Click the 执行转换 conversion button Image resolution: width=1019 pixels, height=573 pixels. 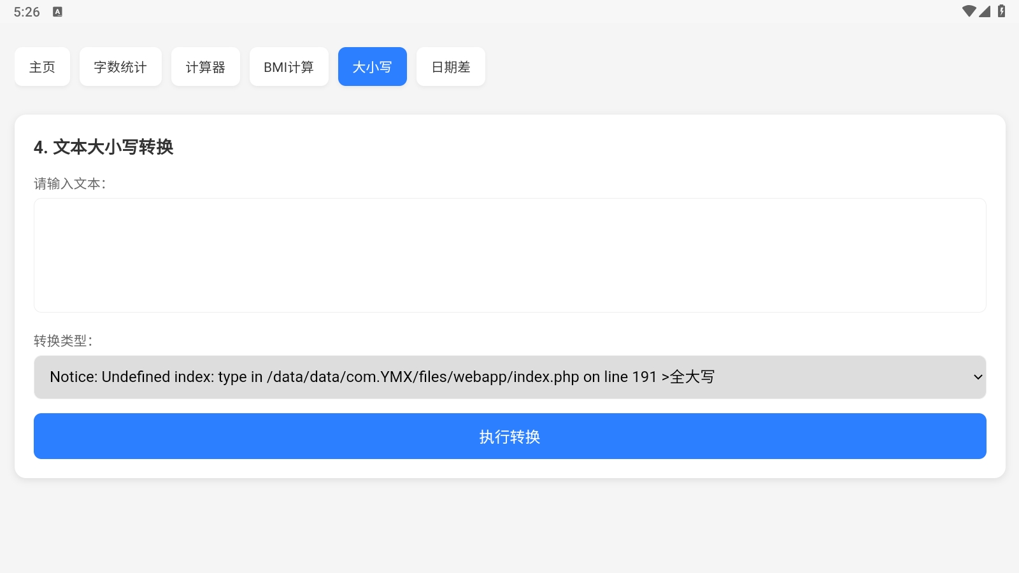pos(509,436)
